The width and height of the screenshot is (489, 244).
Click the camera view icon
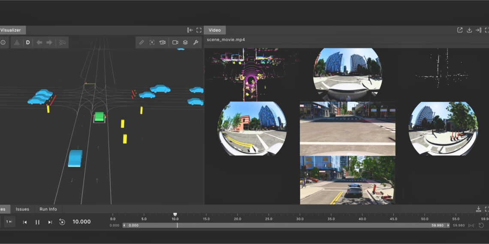point(175,42)
